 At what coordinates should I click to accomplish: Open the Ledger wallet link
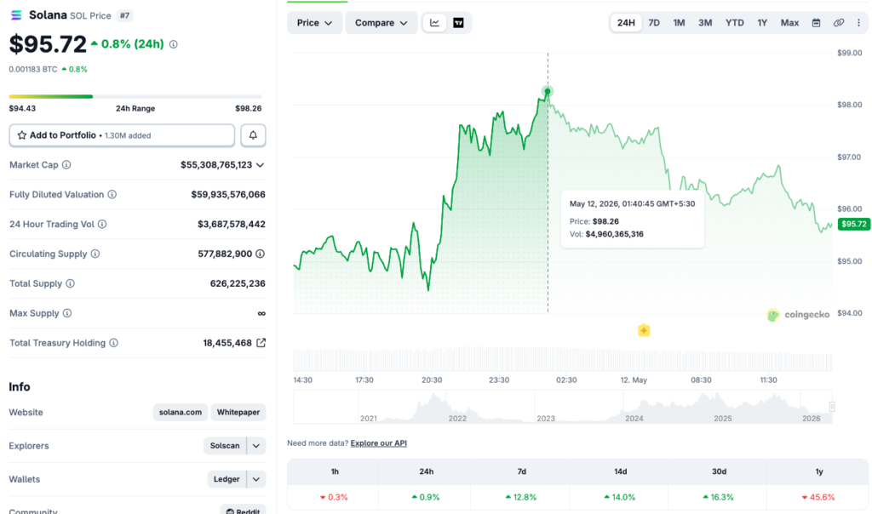227,479
